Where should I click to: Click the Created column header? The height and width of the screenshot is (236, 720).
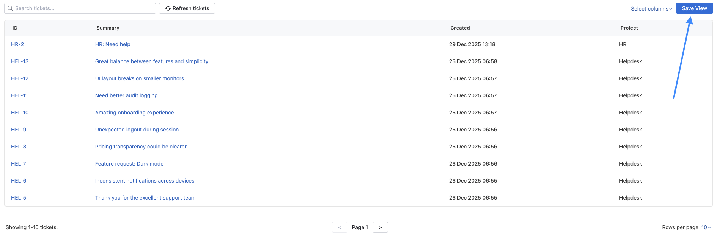coord(460,28)
